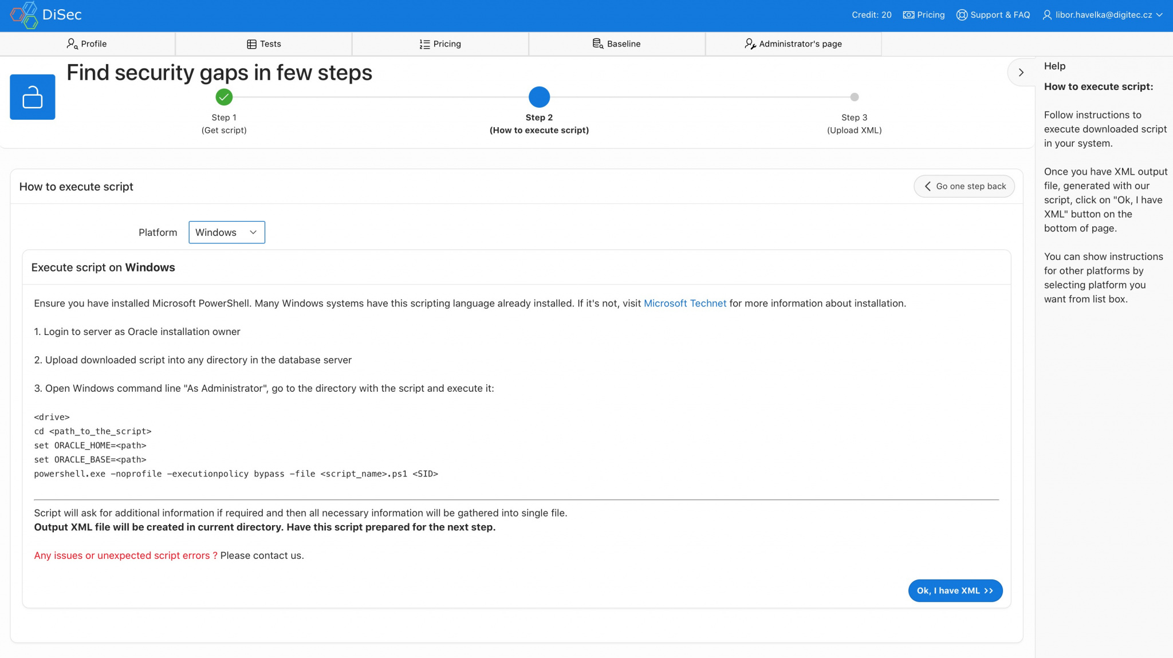
Task: Open the Platform Windows dropdown
Action: point(227,233)
